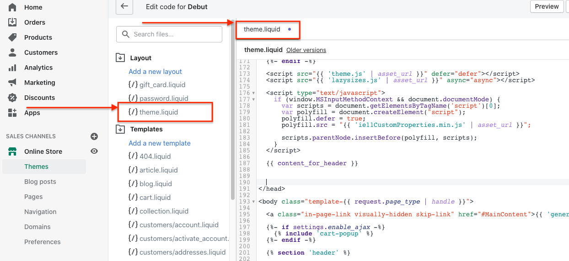The width and height of the screenshot is (569, 261).
Task: Open Orders in the sidebar
Action: click(x=35, y=22)
